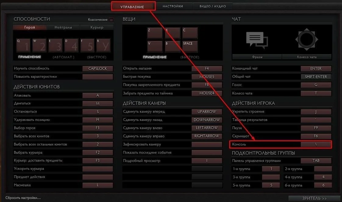This screenshot has height=202, width=342.
Task: Open the Колесо чата wheel icon
Action: click(x=307, y=39)
